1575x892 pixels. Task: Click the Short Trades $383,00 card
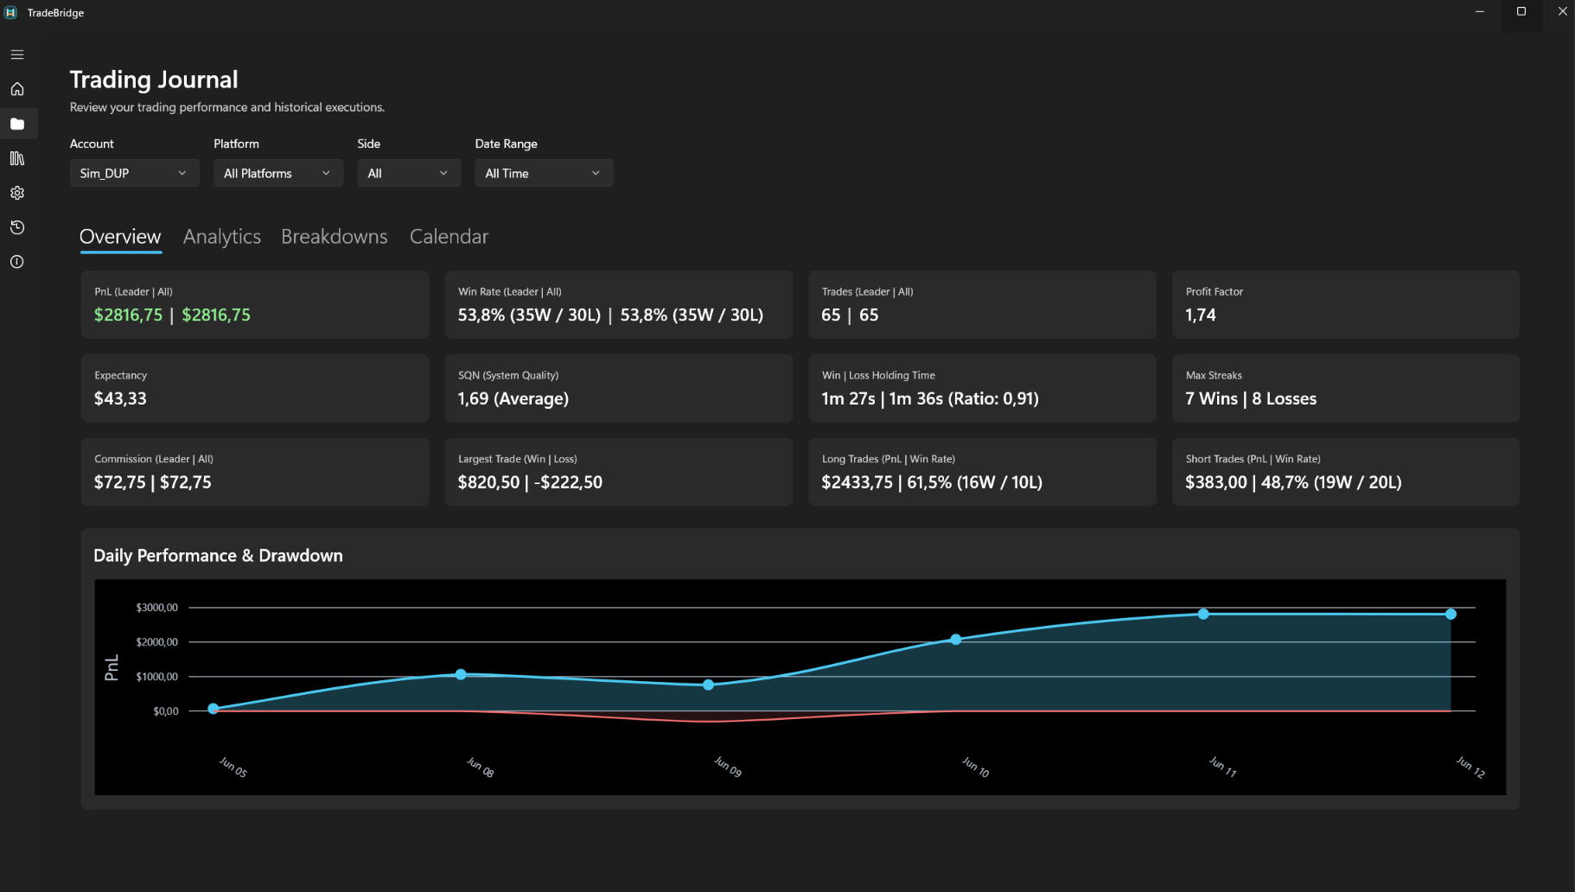[x=1346, y=472]
